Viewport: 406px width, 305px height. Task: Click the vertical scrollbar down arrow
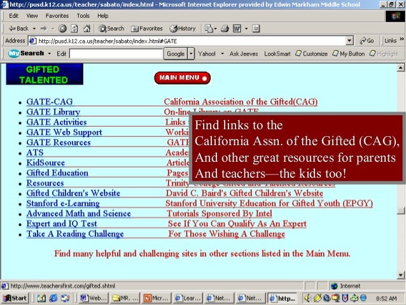[x=400, y=275]
